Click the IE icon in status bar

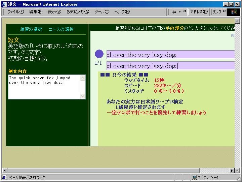click(4, 177)
